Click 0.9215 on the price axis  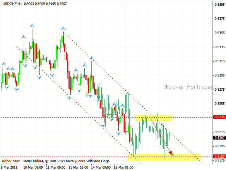[x=220, y=132]
